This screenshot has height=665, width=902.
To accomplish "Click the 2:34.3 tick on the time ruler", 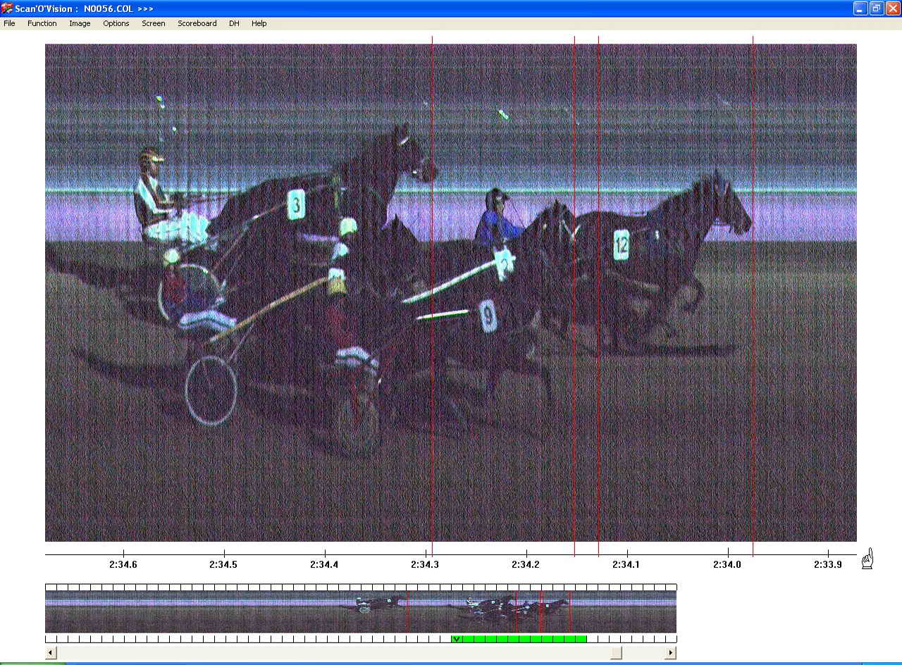I will click(426, 554).
